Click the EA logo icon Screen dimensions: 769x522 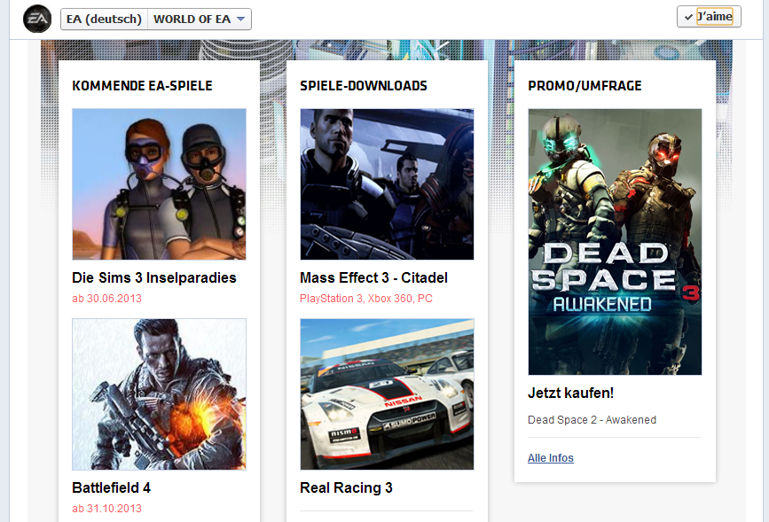coord(37,19)
